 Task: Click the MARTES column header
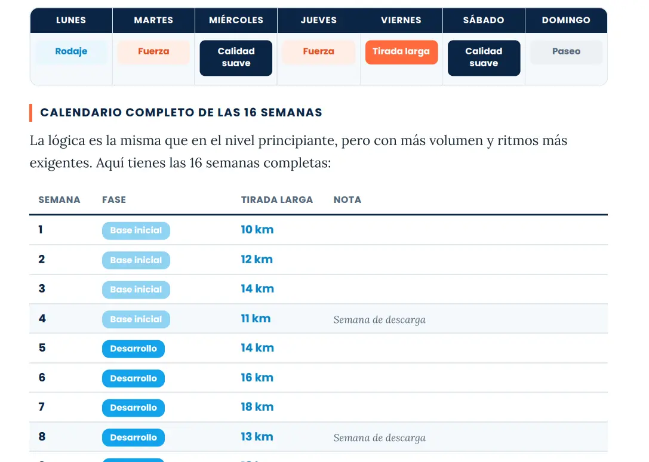153,20
